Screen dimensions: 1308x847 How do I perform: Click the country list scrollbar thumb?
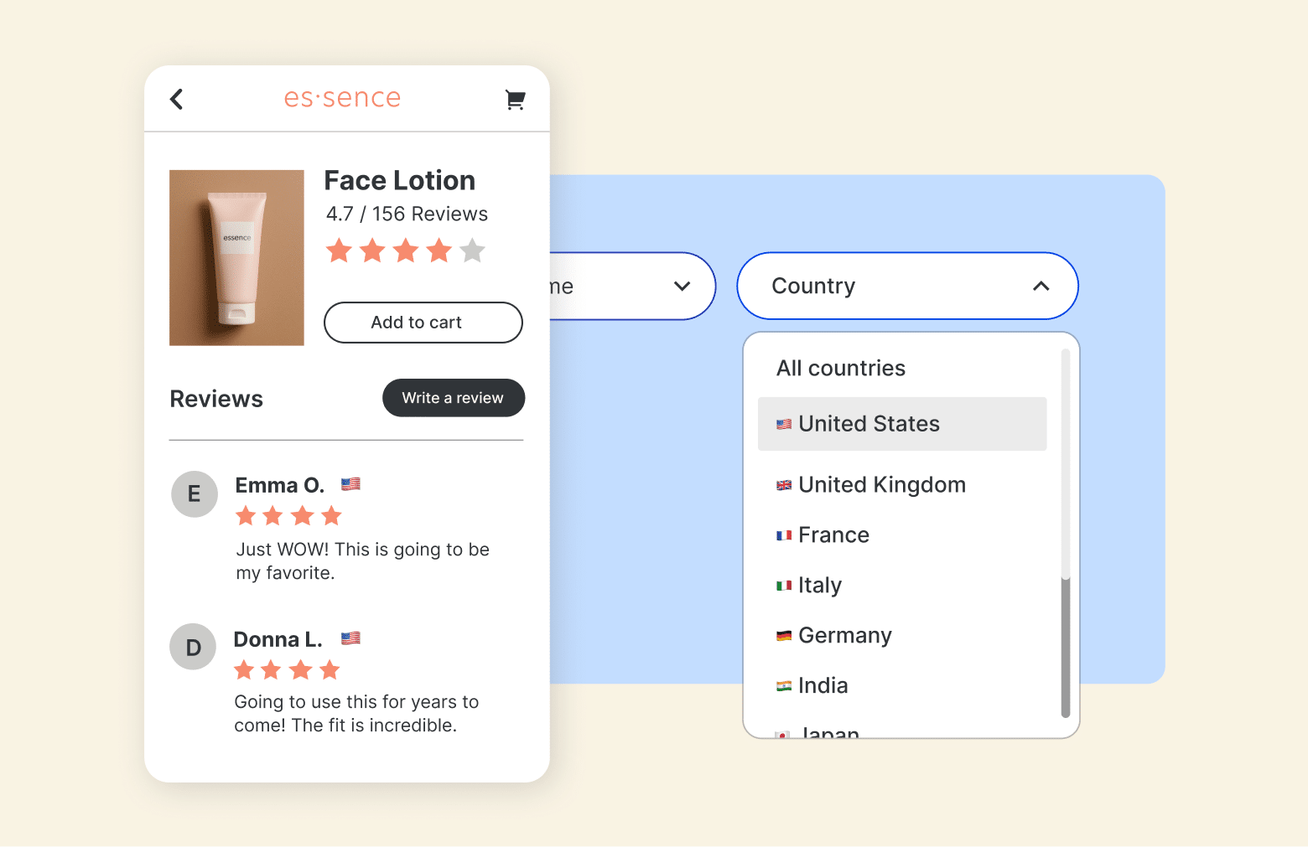(1066, 647)
